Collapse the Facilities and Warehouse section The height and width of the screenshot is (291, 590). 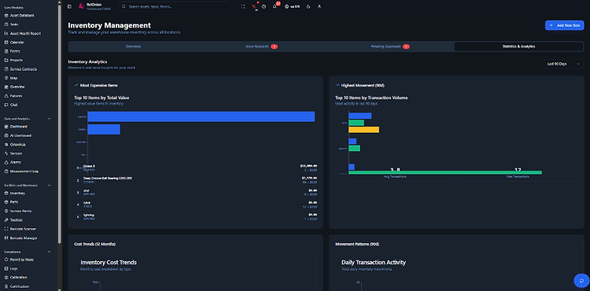coord(49,186)
